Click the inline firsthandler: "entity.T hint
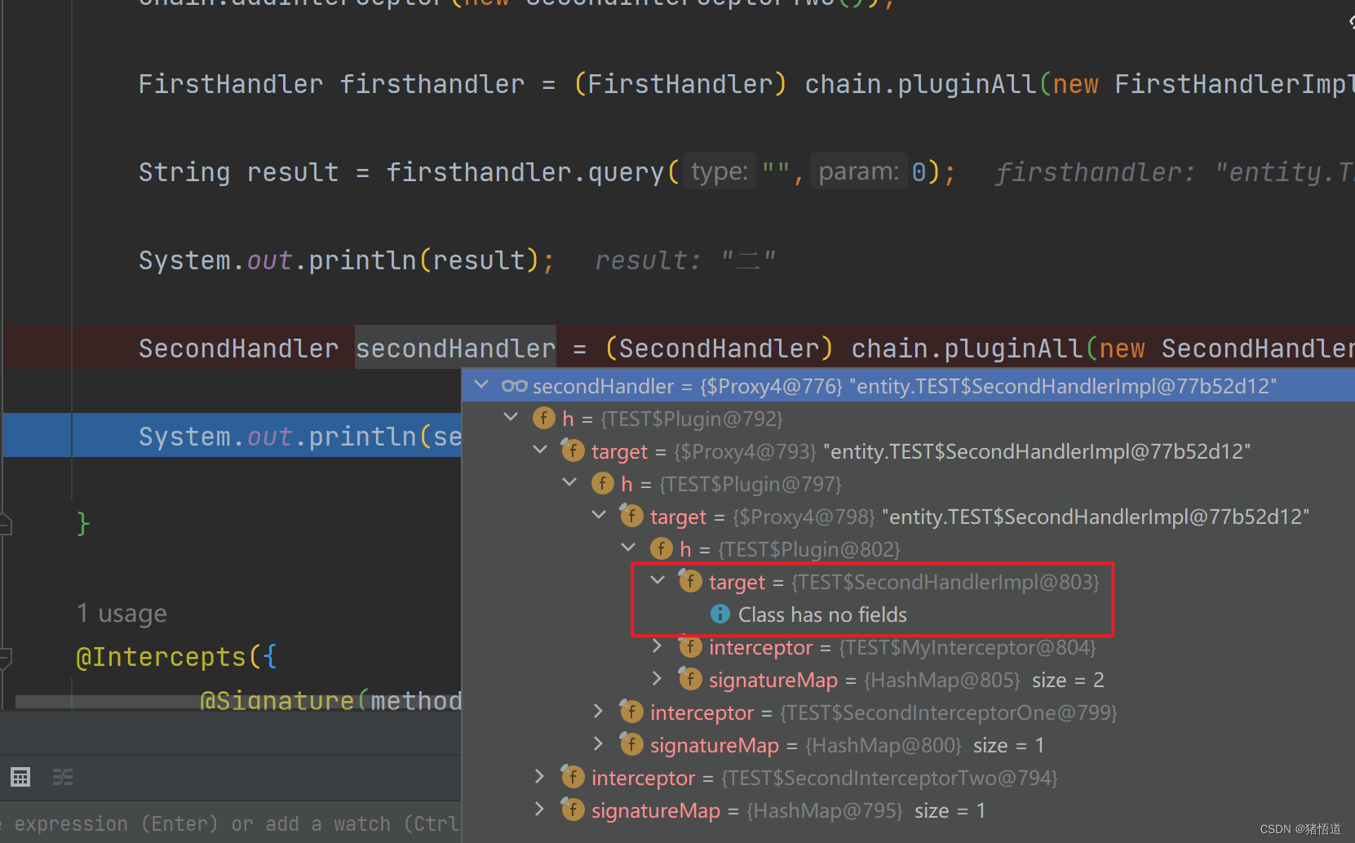This screenshot has width=1355, height=843. tap(1175, 172)
